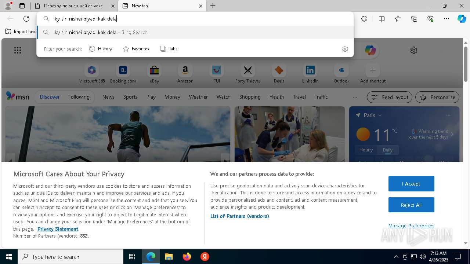The width and height of the screenshot is (470, 264).
Task: Open weather card more options
Action: (x=448, y=115)
